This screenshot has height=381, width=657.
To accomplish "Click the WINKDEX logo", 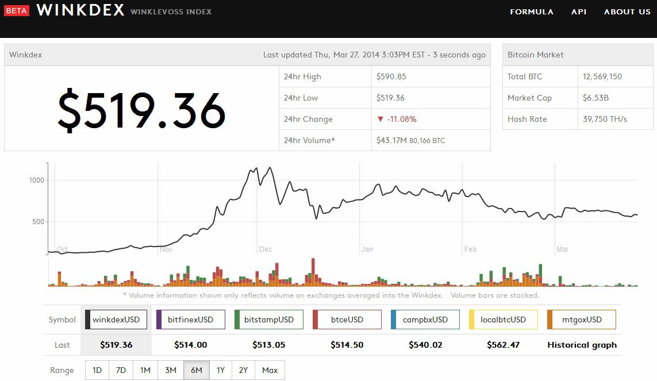I will pyautogui.click(x=80, y=10).
